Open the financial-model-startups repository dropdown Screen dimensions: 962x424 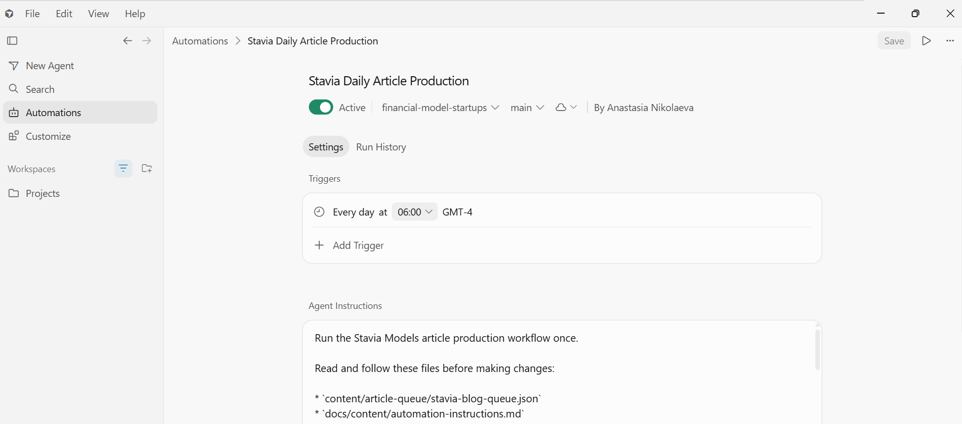click(x=440, y=108)
